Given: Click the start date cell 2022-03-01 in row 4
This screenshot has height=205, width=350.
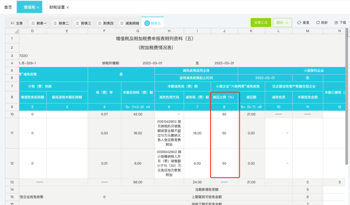Looking at the screenshot, I should click(152, 63).
